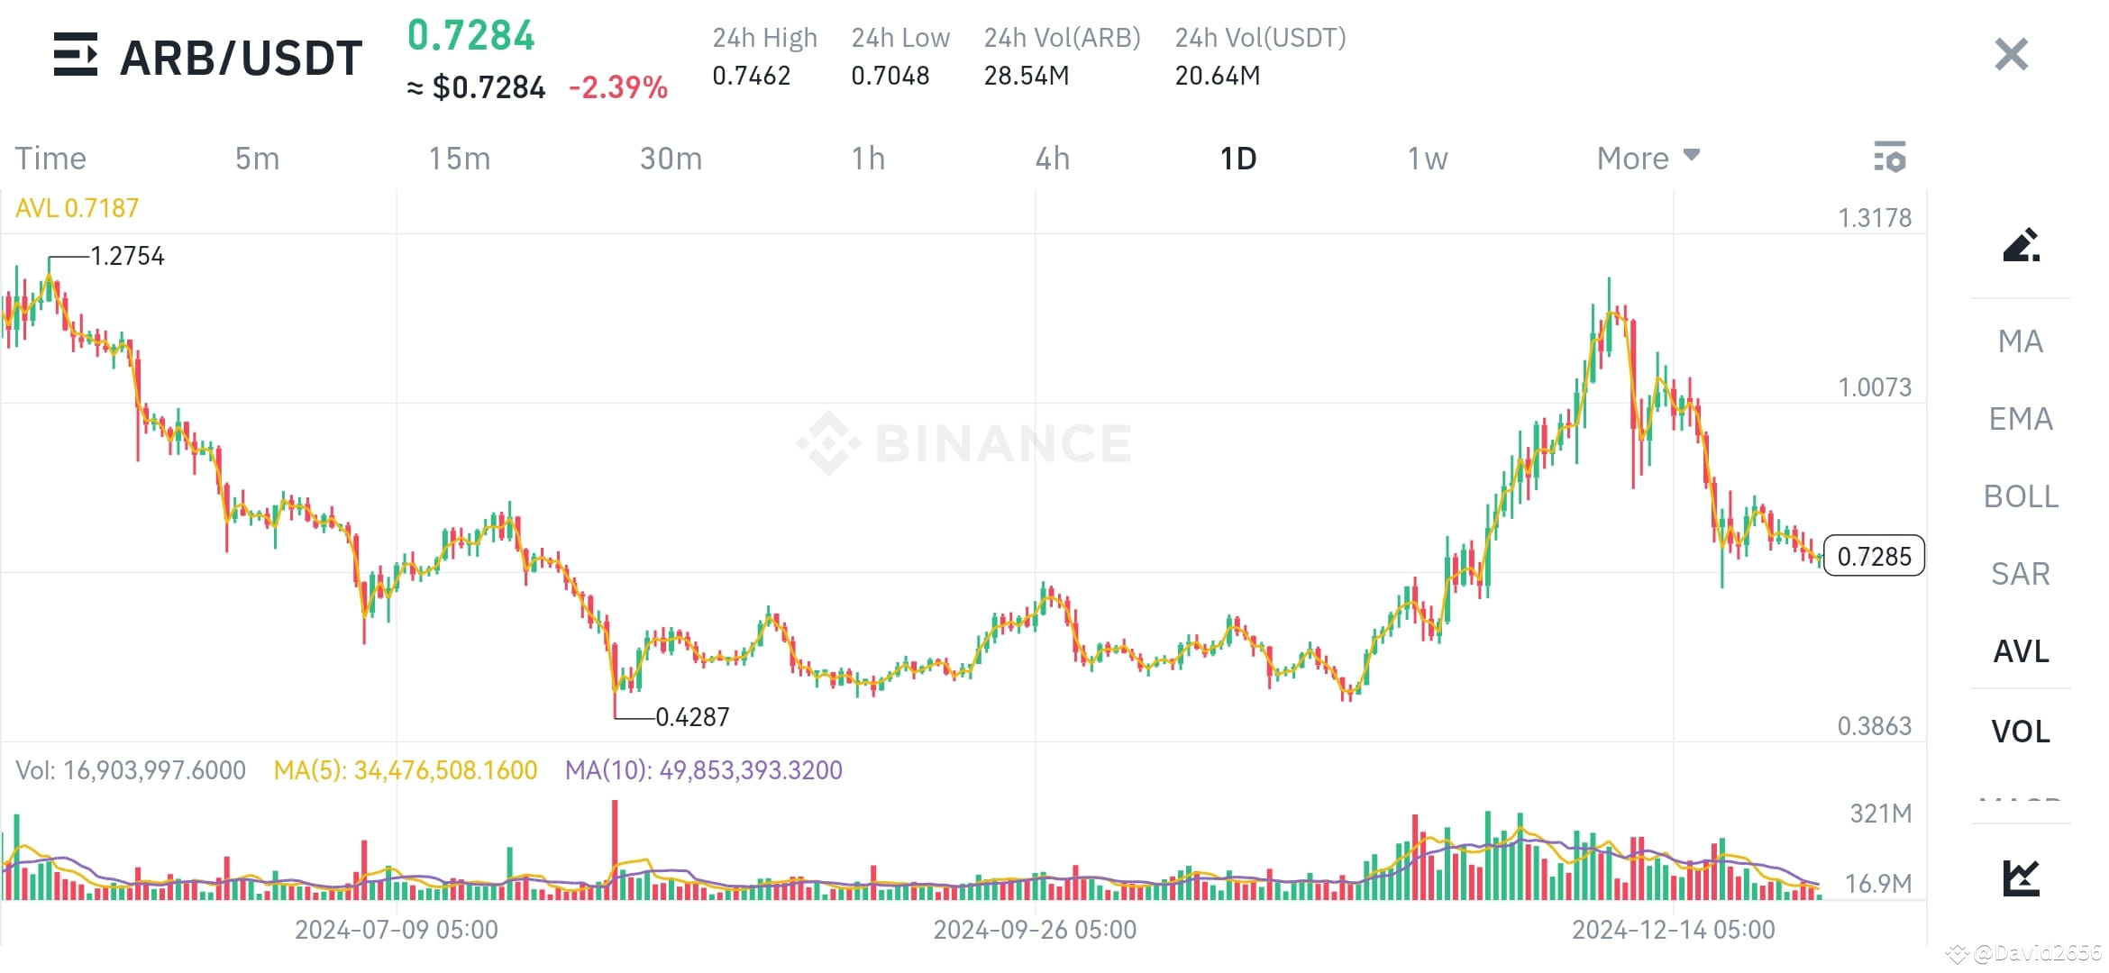This screenshot has width=2109, height=973.
Task: Click the yellow MA(5) volume legend
Action: 404,770
